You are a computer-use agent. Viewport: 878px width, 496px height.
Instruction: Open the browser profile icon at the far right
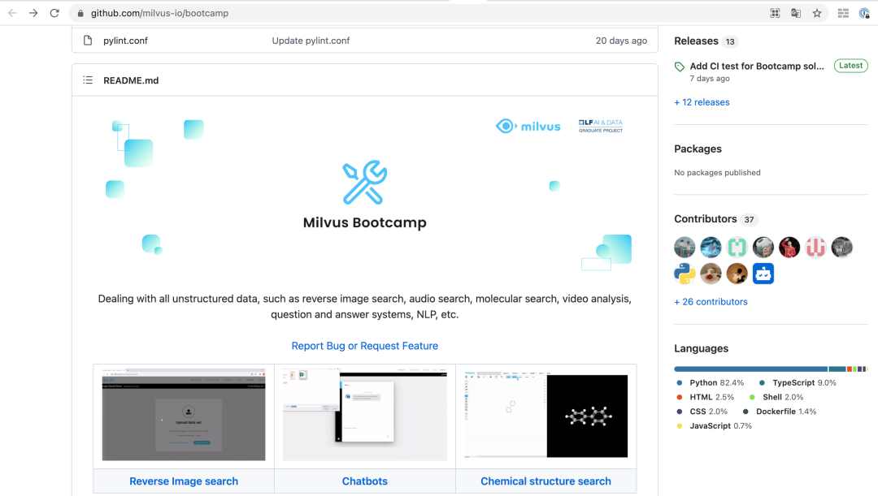(864, 13)
